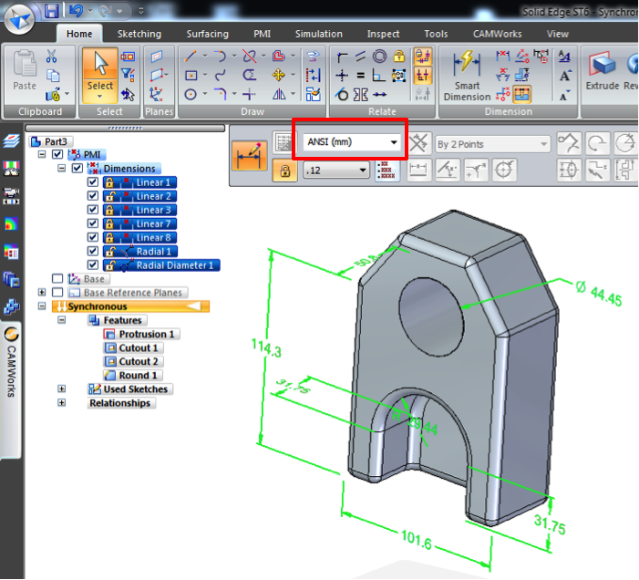Uncheck the Radial 1 checkbox
The width and height of the screenshot is (639, 580).
(93, 251)
